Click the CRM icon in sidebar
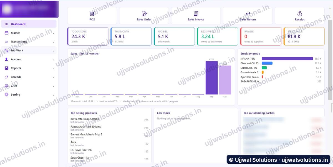 [6, 86]
